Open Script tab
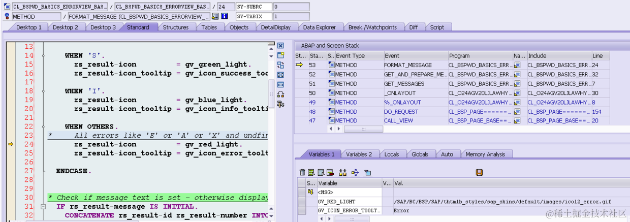 [x=437, y=27]
